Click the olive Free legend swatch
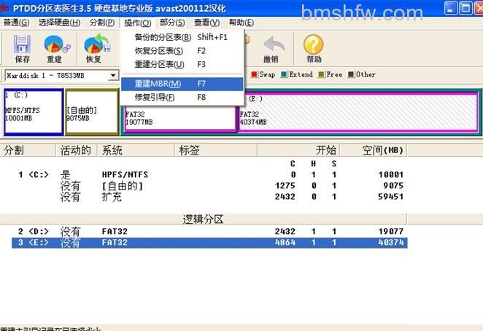 pyautogui.click(x=321, y=74)
